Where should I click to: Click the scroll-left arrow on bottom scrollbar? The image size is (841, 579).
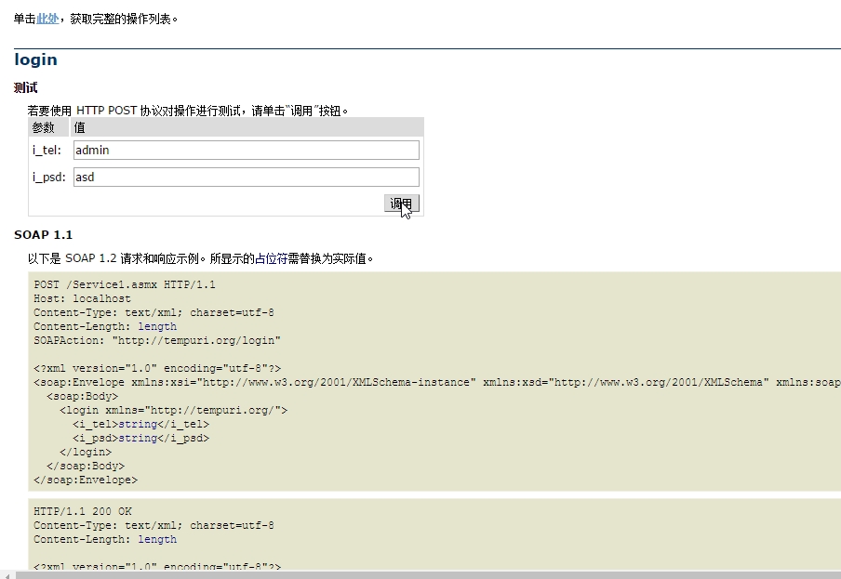(7, 575)
